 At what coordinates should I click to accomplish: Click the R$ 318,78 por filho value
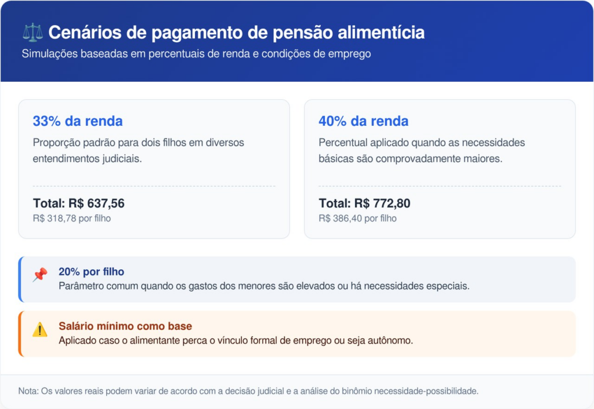(x=72, y=219)
